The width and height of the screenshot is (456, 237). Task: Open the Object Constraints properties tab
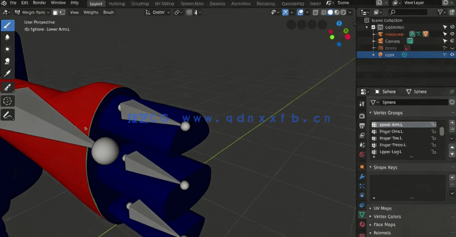[x=362, y=205]
